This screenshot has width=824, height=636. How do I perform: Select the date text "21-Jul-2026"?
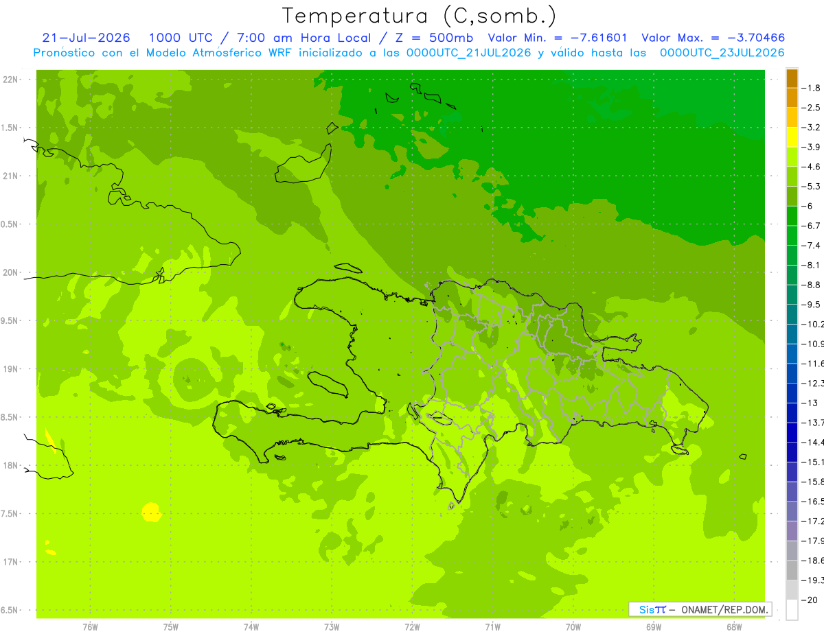tap(86, 38)
